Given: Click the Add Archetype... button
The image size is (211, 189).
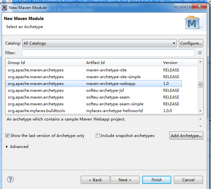Looking at the screenshot, I should coord(186,136).
